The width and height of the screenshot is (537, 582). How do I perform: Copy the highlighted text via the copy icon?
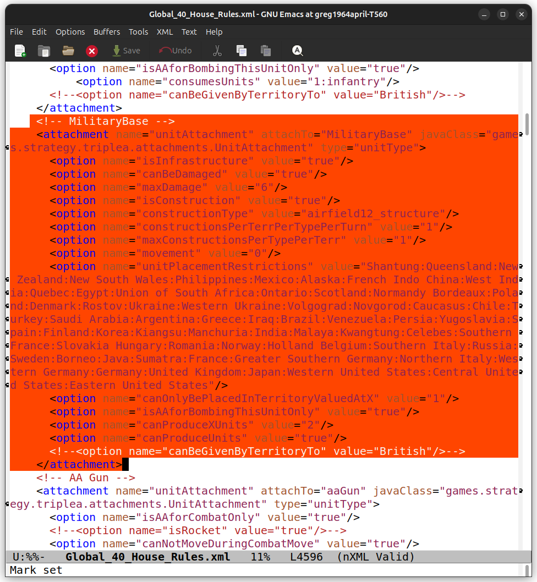[x=241, y=51]
